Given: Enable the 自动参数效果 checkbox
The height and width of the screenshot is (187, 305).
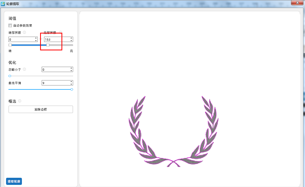Looking at the screenshot, I should pyautogui.click(x=10, y=26).
